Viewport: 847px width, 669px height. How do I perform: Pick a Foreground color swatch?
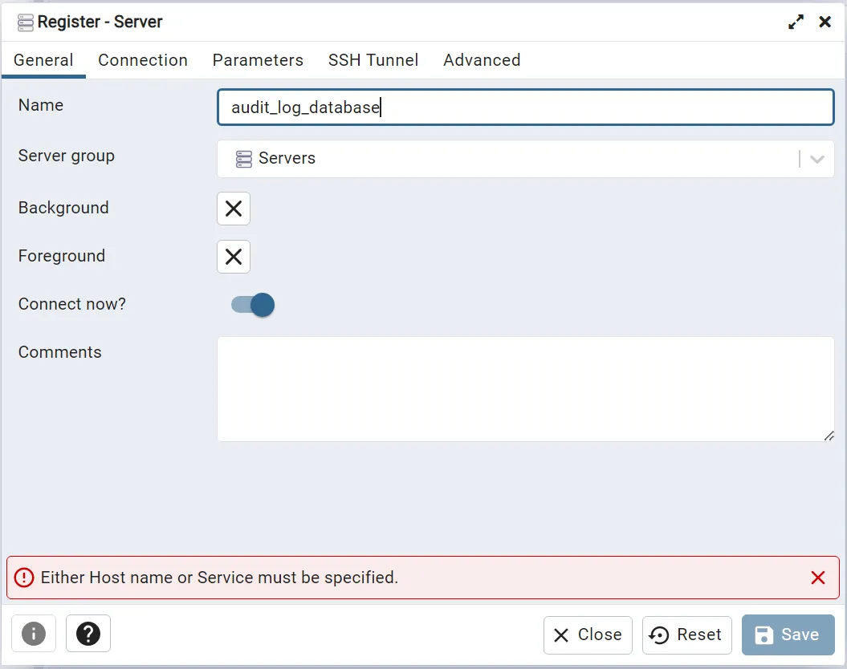[234, 257]
